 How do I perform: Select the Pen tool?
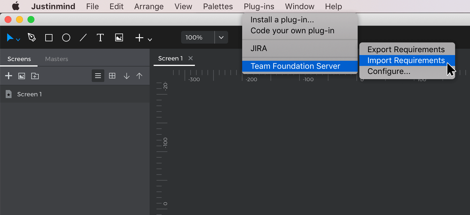[32, 37]
